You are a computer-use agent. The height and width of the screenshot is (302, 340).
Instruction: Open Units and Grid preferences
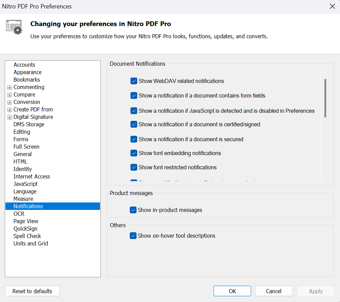pos(30,243)
